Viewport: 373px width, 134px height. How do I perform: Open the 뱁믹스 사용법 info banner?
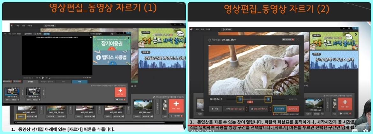click(112, 58)
